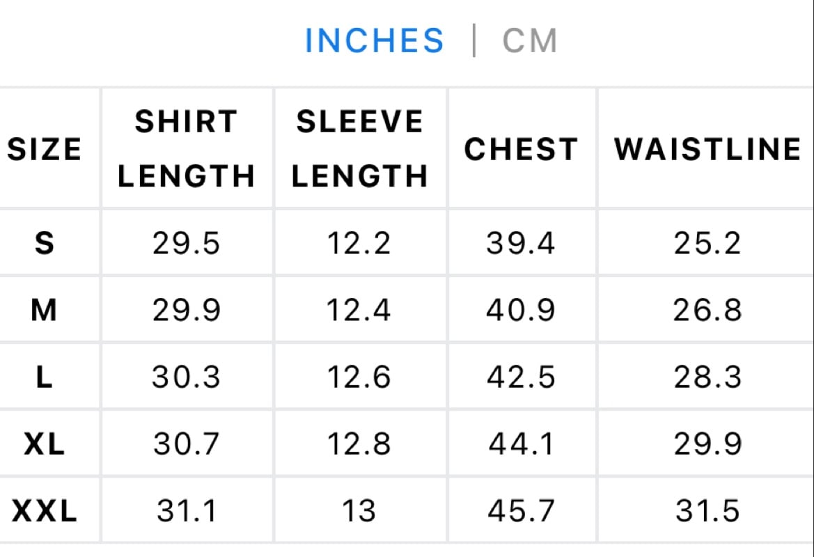Select the M size row label

(x=44, y=310)
